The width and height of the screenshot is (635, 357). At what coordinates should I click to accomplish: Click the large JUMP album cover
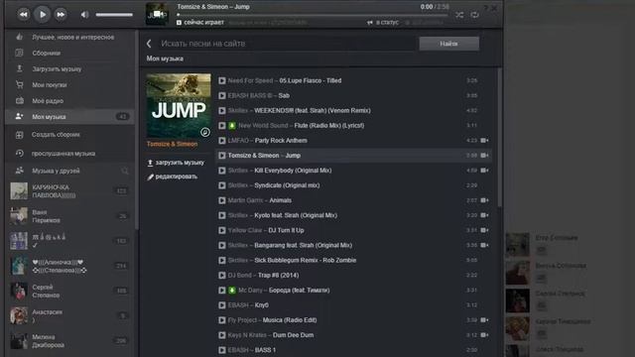click(179, 106)
